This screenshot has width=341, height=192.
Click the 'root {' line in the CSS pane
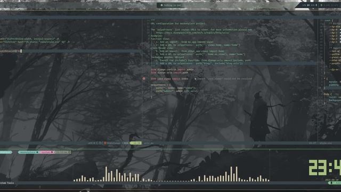tap(329, 20)
